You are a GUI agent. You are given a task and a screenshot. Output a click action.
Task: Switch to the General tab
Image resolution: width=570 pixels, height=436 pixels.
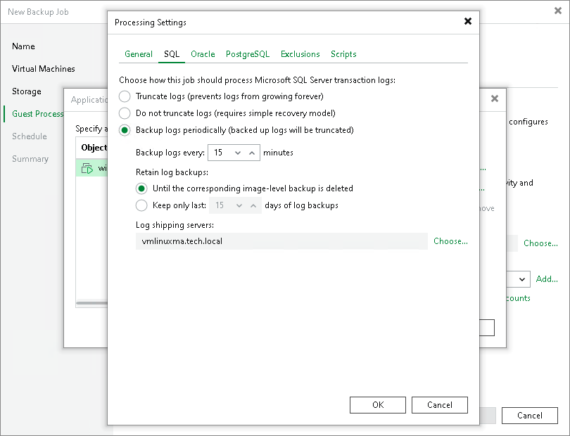tap(138, 54)
